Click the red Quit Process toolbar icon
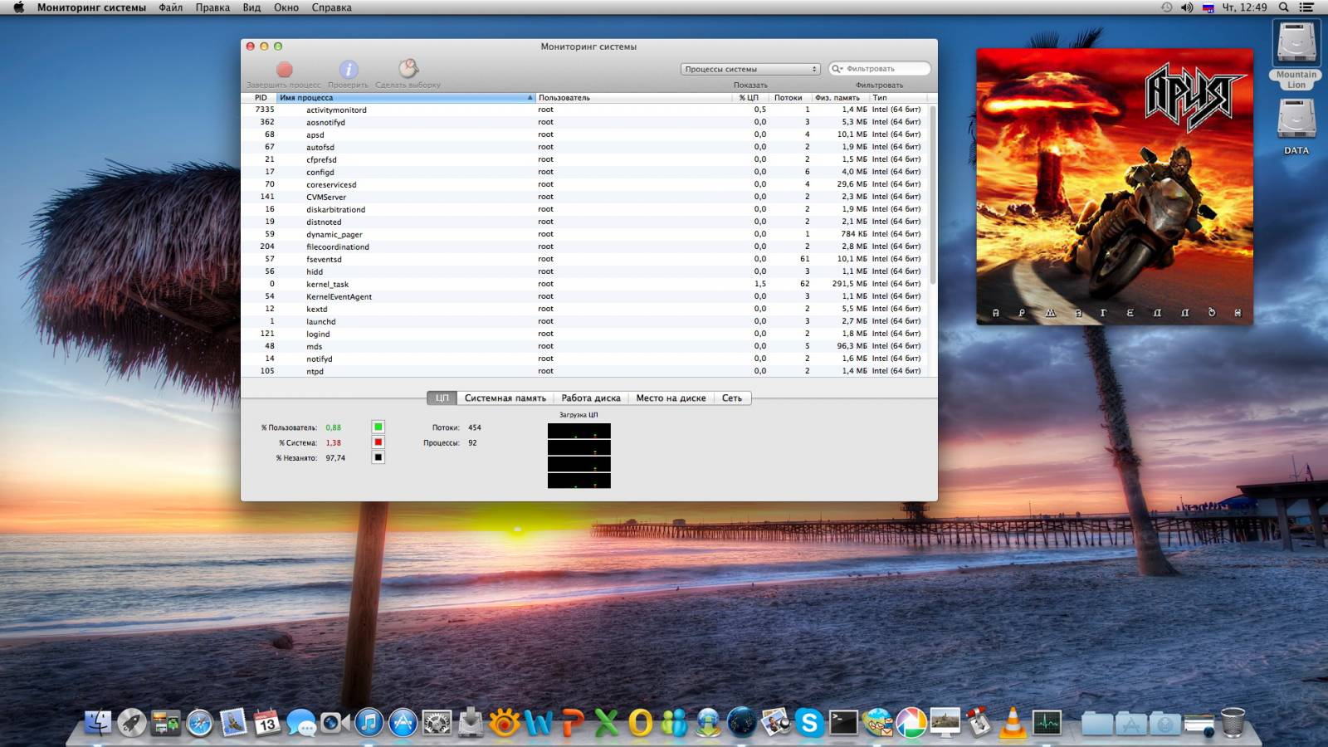This screenshot has width=1328, height=747. pos(284,70)
